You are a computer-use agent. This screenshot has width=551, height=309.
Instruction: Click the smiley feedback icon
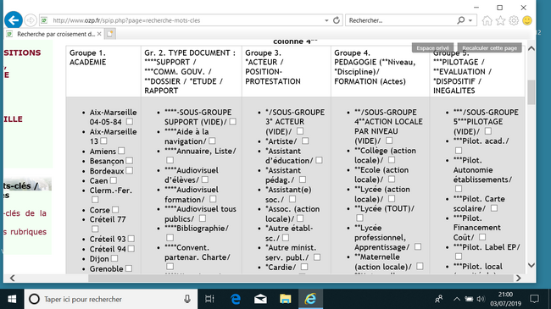coord(527,20)
